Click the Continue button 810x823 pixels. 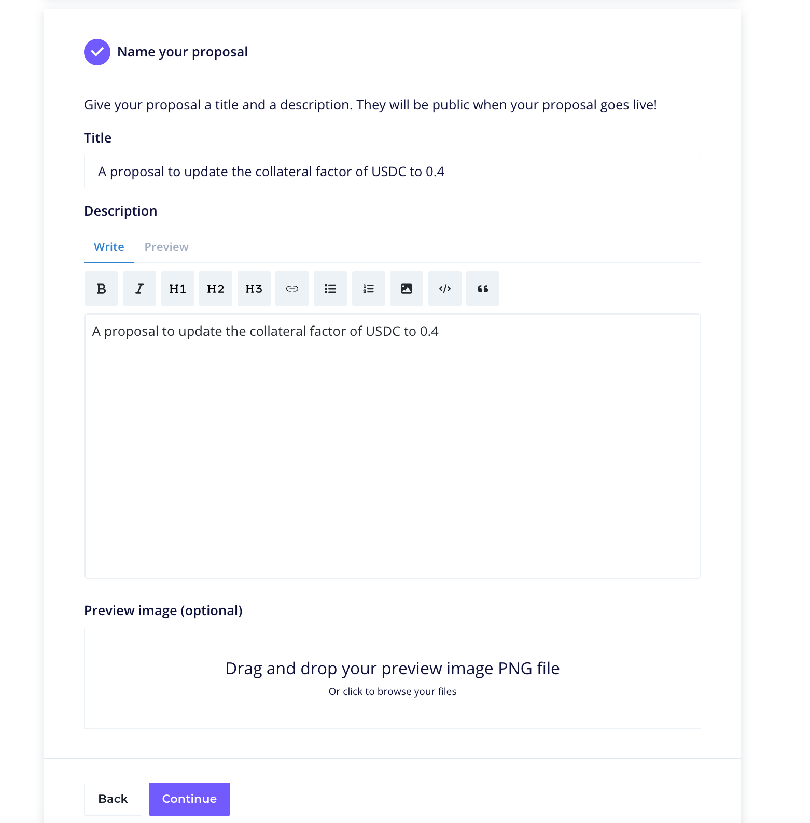tap(189, 799)
